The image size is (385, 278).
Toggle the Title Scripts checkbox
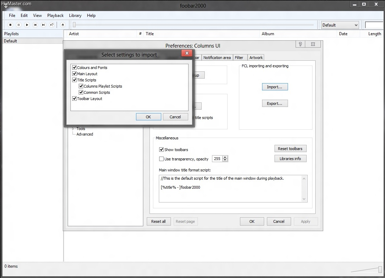[74, 80]
